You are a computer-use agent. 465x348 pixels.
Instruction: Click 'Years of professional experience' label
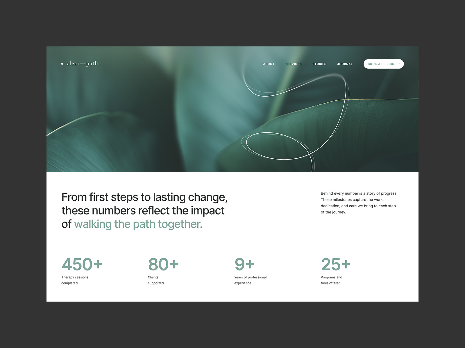point(251,280)
